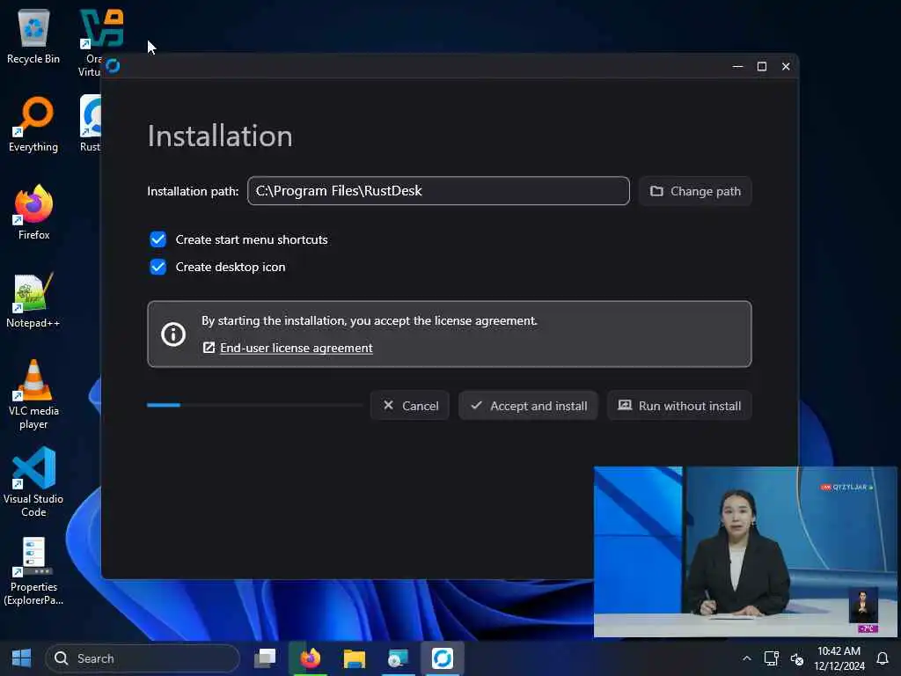
Task: Minimize the RustDesk installer window
Action: pos(738,67)
